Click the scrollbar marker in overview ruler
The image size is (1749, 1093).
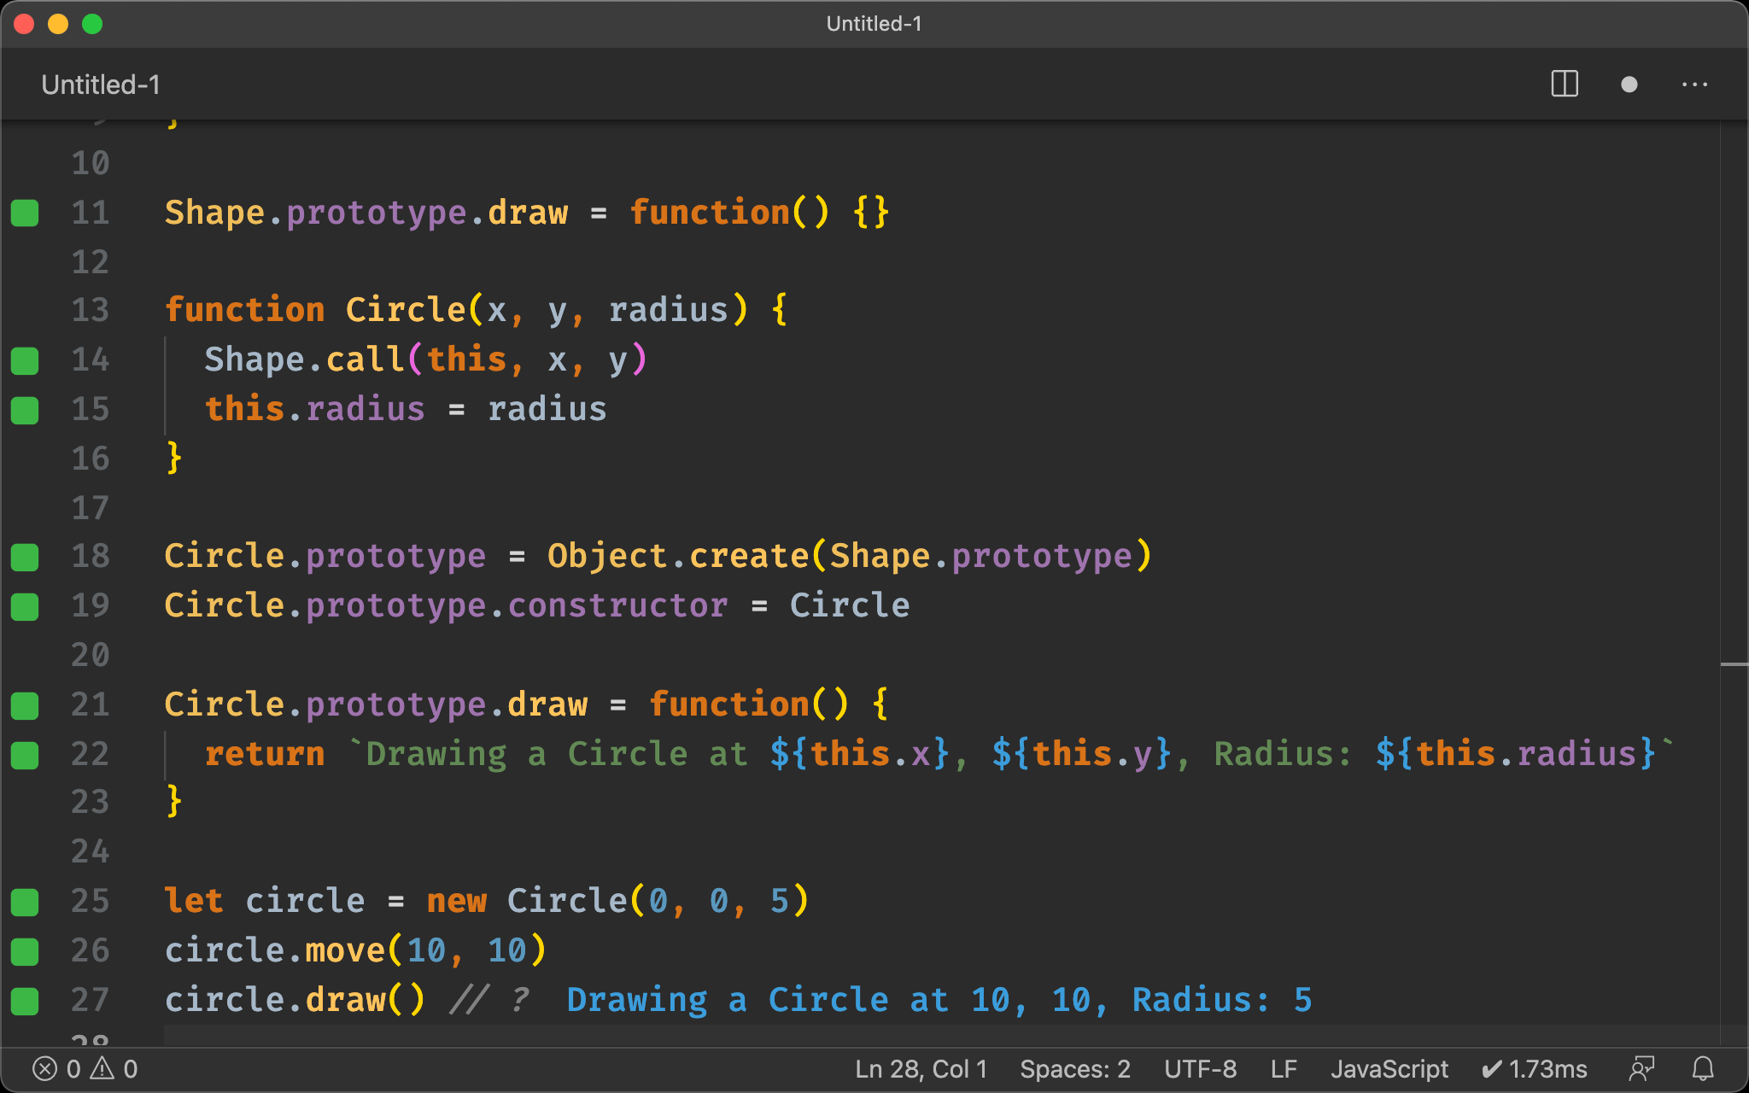1734,663
